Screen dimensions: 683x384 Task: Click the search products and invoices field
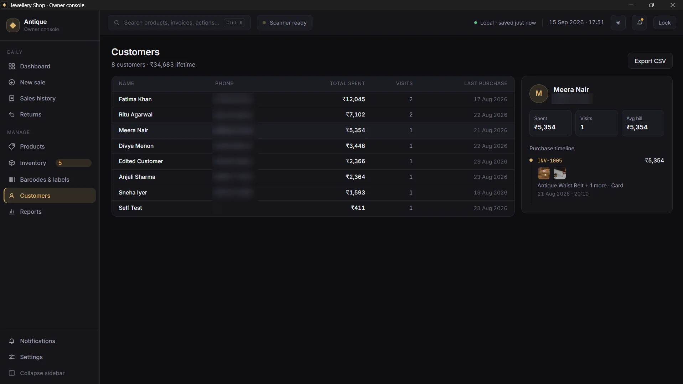[x=179, y=23]
